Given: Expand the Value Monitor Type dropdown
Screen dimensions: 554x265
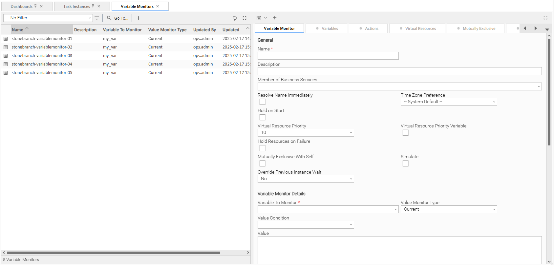Looking at the screenshot, I should 449,209.
